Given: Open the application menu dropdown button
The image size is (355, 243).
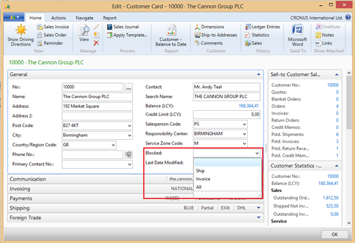Looking at the screenshot, I should coord(14,17).
